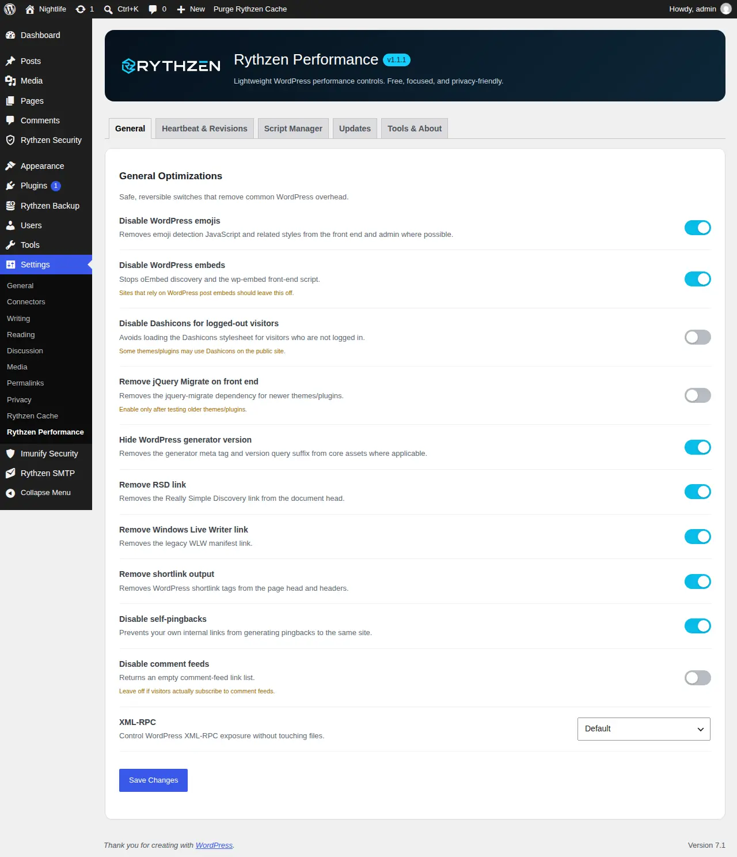737x857 pixels.
Task: Open General settings submenu item
Action: click(x=46, y=286)
